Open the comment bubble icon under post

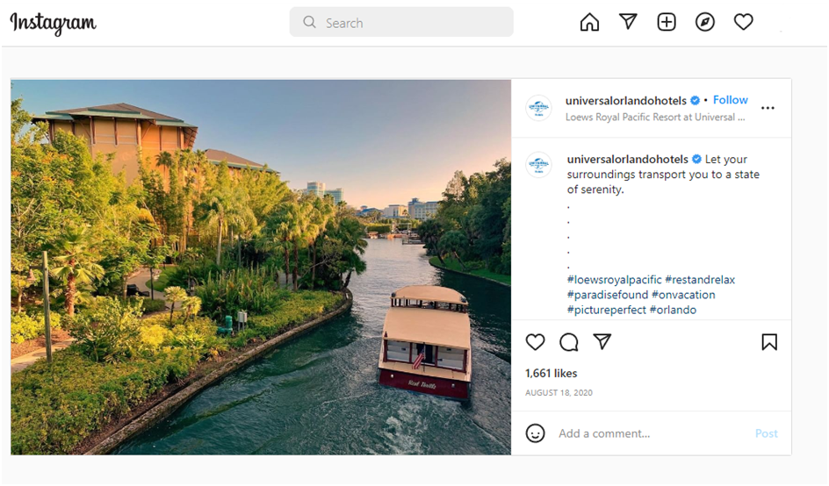pyautogui.click(x=569, y=342)
